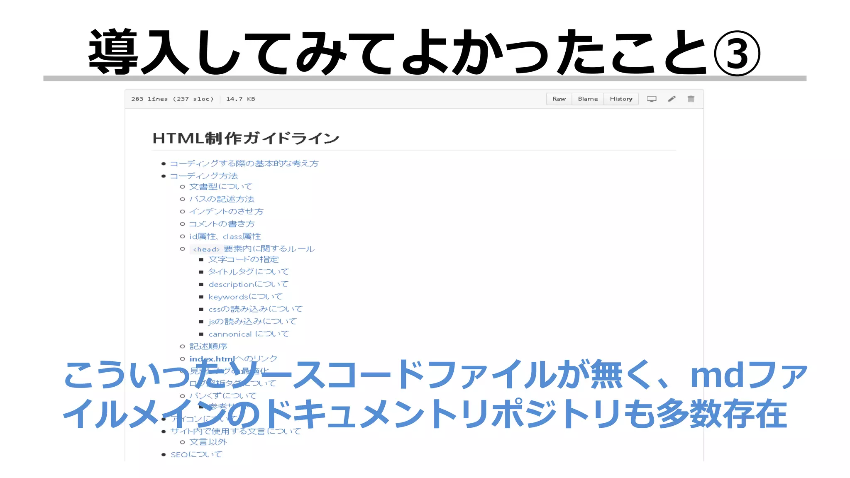The height and width of the screenshot is (478, 850).
Task: Open <head> 要素内に関するルール link
Action: [252, 249]
